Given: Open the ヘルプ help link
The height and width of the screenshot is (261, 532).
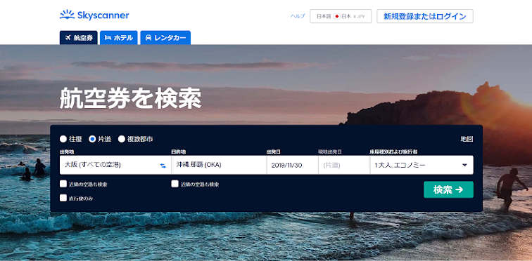Looking at the screenshot, I should [x=298, y=16].
